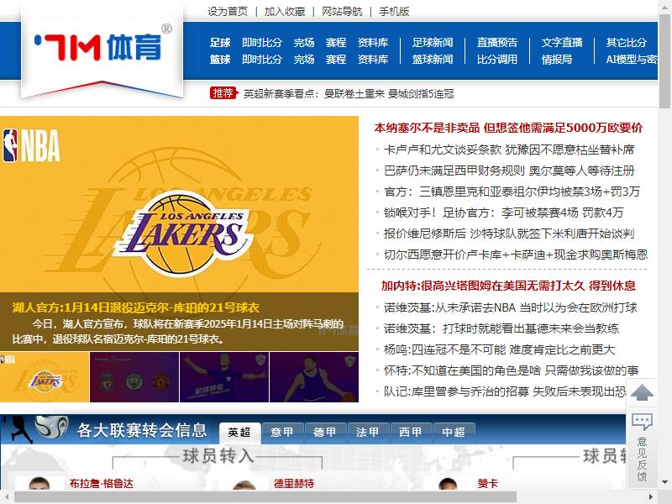Open the 切尔西愿意开价 奥斯梅恩 article
This screenshot has height=504, width=672.
(516, 255)
